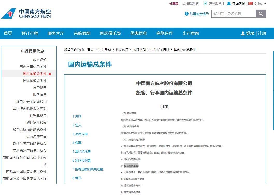Image resolution: width=274 pixels, height=196 pixels.
Task: Click the user login icon
Action: (x=243, y=33)
